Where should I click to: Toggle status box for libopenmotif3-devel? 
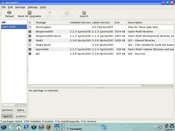tap(30, 36)
